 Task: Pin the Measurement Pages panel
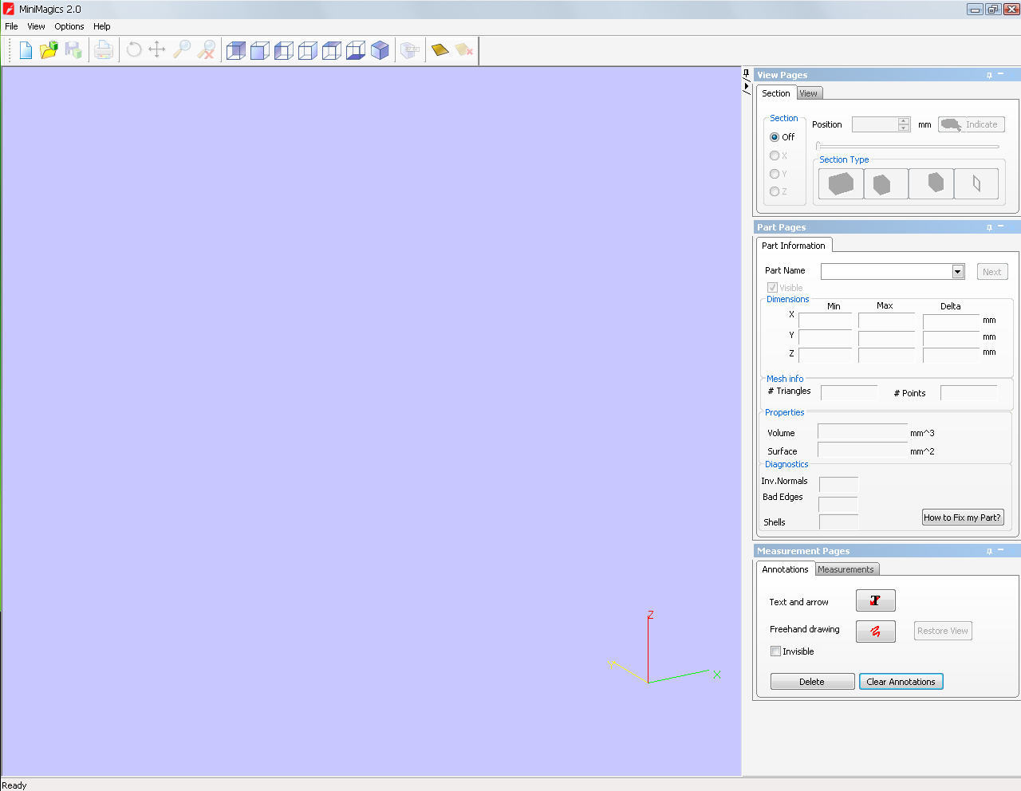coord(989,551)
